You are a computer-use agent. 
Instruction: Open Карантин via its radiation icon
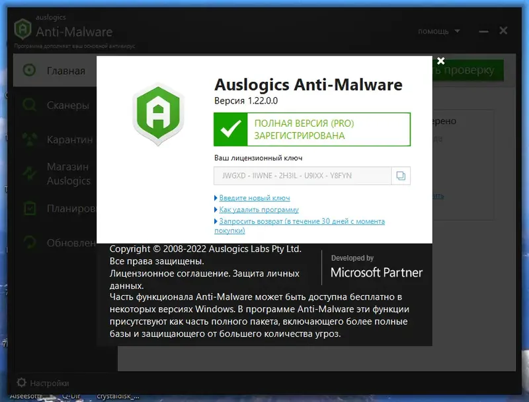pos(29,139)
